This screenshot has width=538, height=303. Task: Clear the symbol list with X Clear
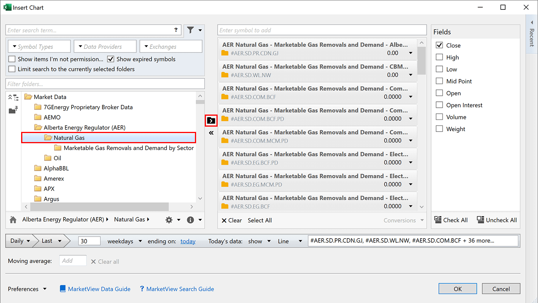232,220
